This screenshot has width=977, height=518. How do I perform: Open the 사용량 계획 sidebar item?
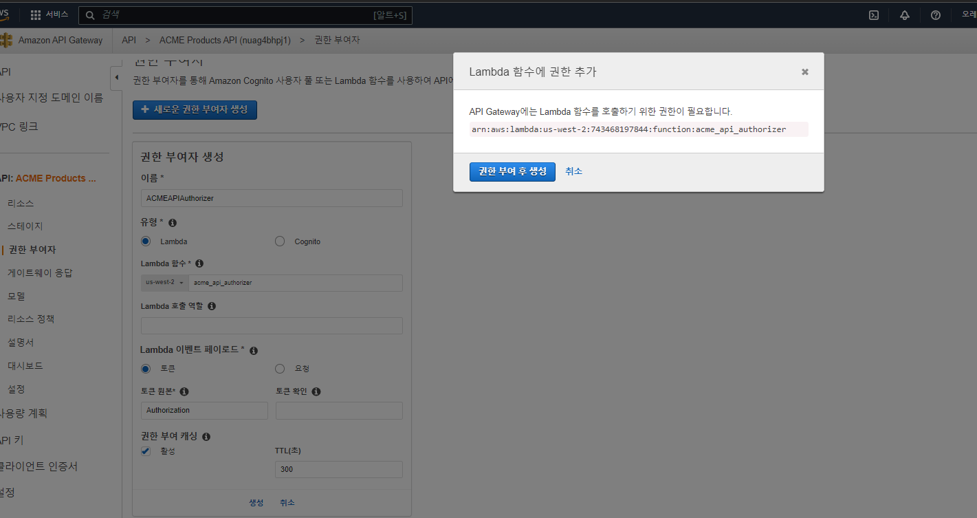23,413
